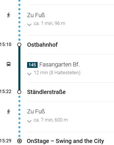Screen dimensions: 114x145
Task: Click the walking icon beside the 600 m leg
Action: click(9, 112)
